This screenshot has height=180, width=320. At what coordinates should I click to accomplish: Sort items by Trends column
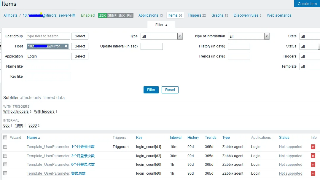coord(211,138)
